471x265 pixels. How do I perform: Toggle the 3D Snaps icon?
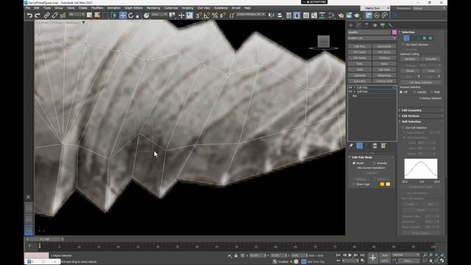199,15
